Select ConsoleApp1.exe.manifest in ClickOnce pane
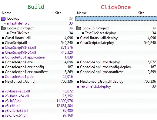Screen dimensions: 157x120 tap(102, 72)
